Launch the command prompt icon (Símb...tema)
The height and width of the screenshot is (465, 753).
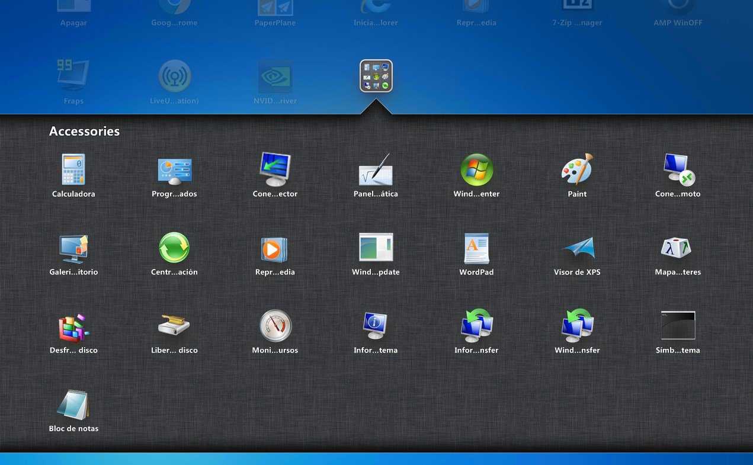678,326
